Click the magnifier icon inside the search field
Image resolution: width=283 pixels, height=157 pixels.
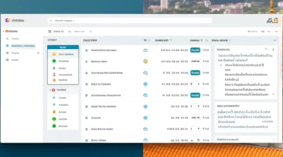[x=51, y=21]
